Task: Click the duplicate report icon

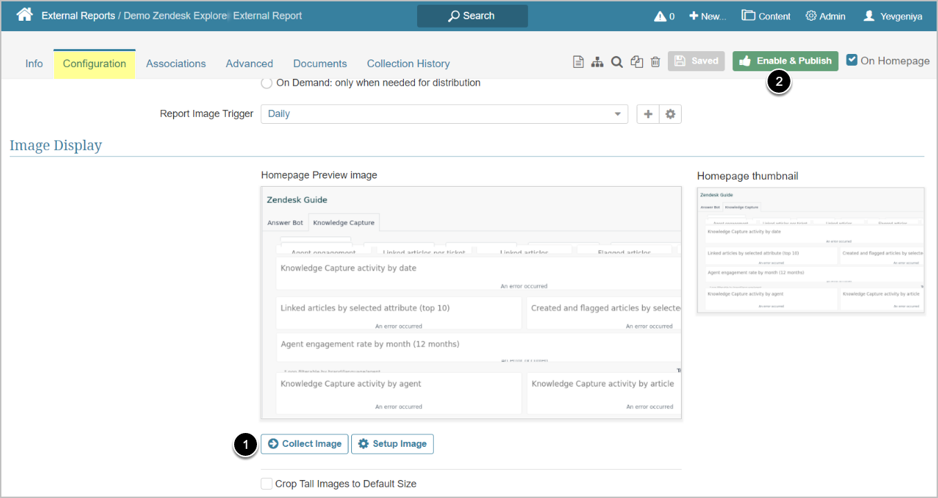Action: 637,62
